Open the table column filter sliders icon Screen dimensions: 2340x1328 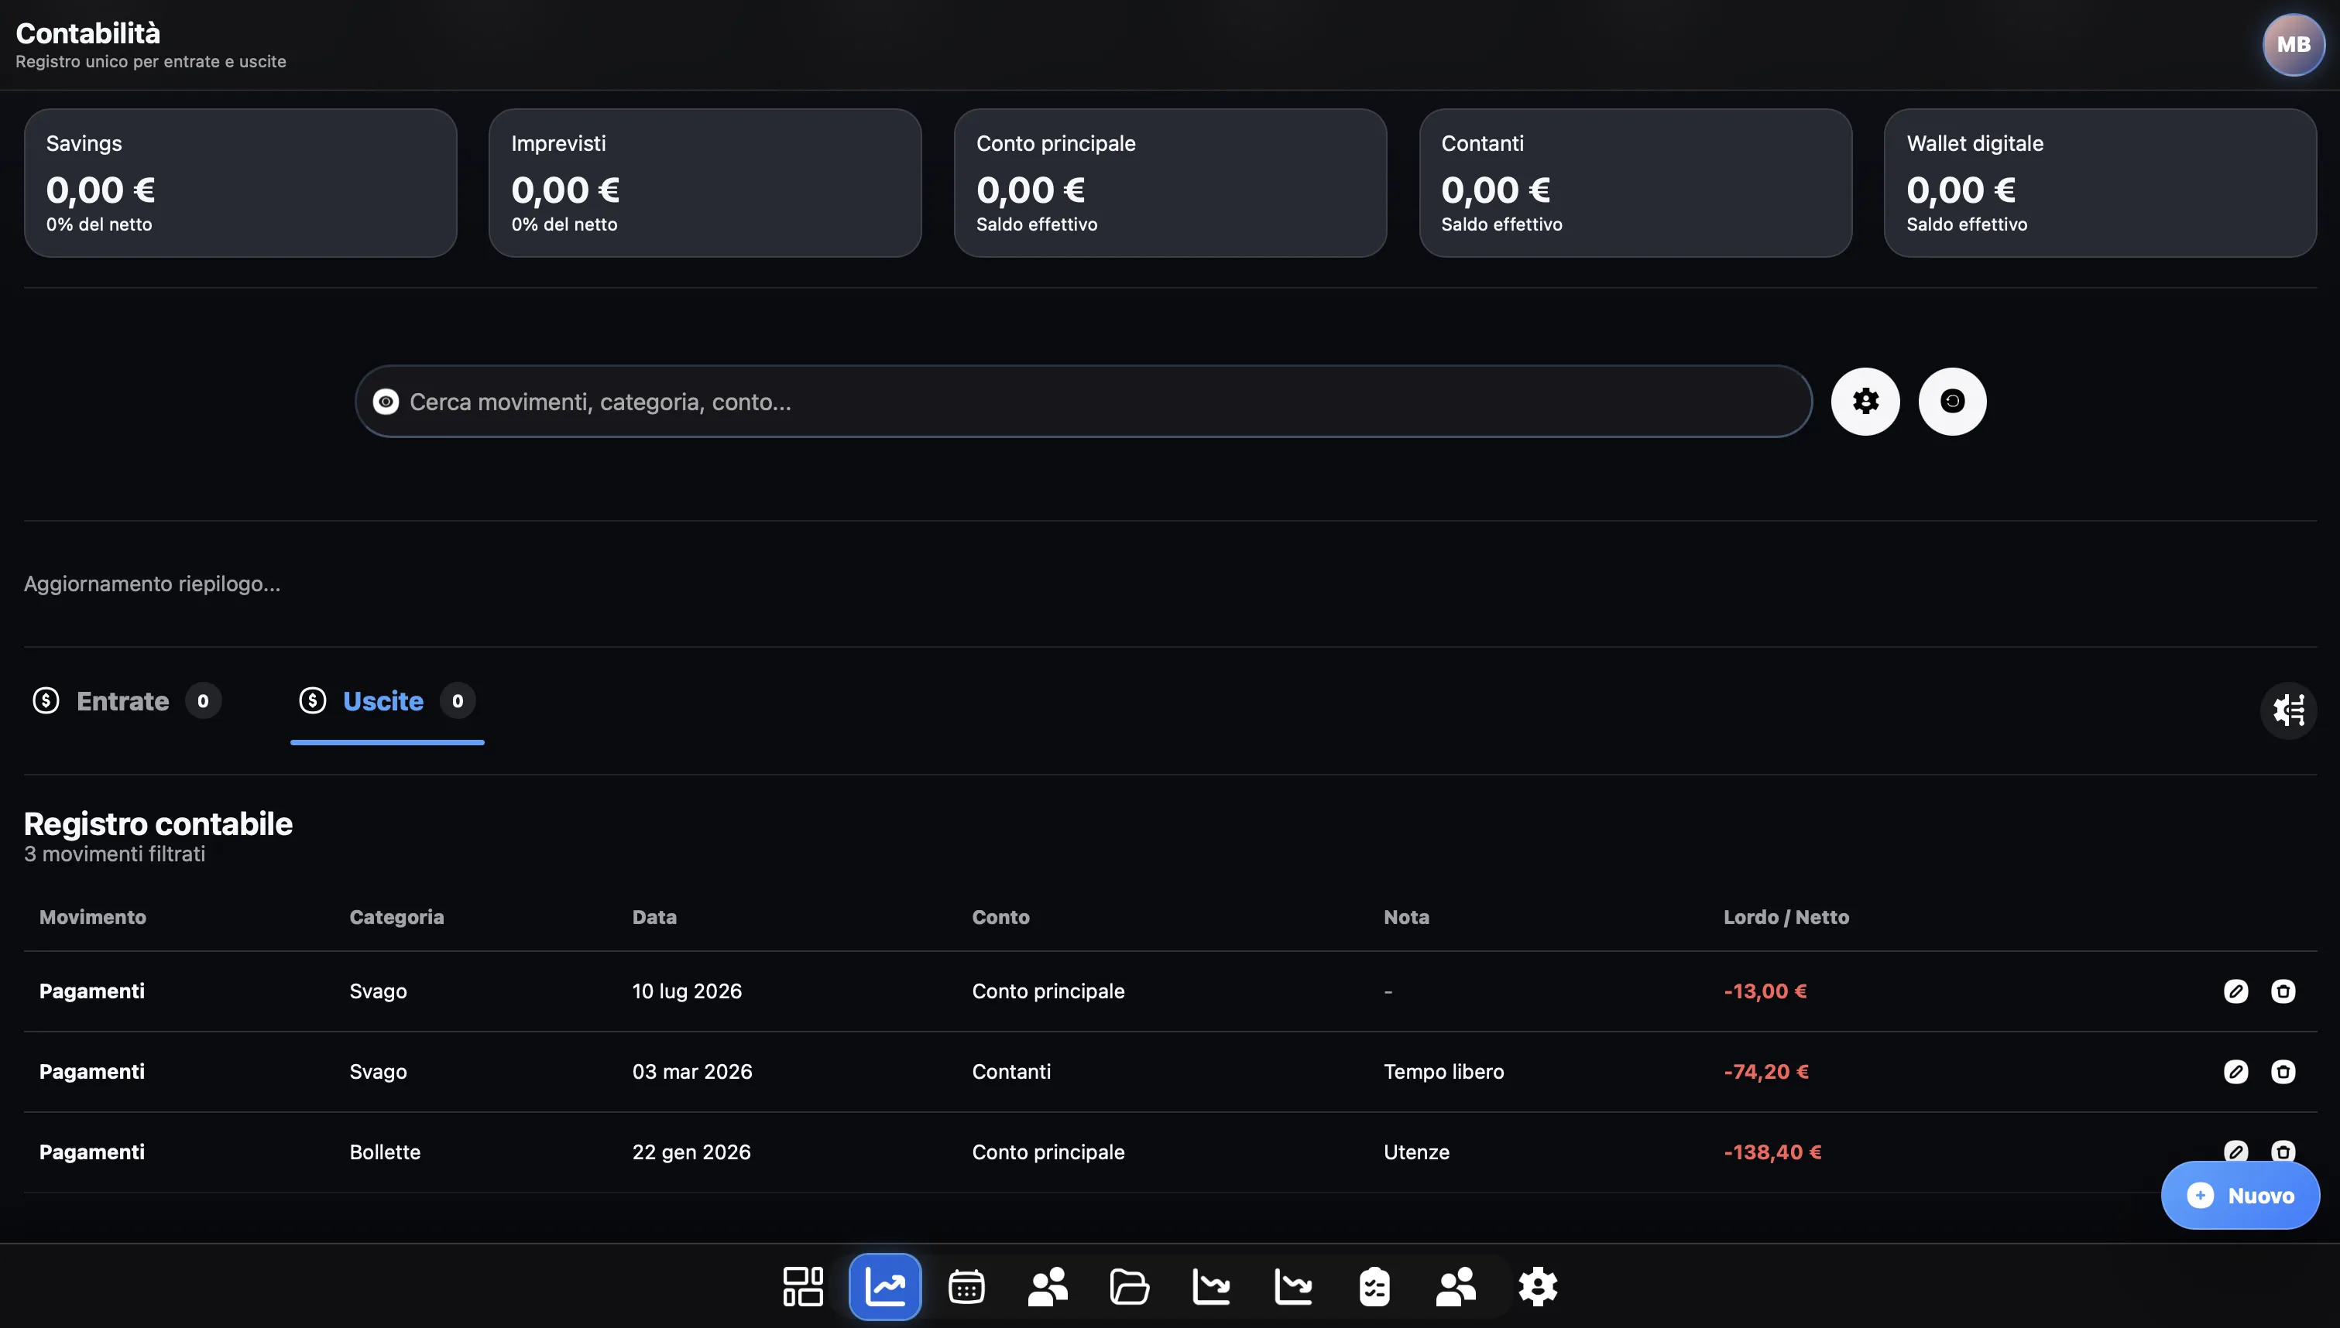(2288, 710)
